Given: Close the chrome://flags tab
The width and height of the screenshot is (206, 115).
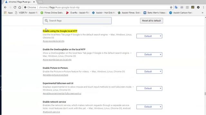Looking at the screenshot, I should coord(34,2).
